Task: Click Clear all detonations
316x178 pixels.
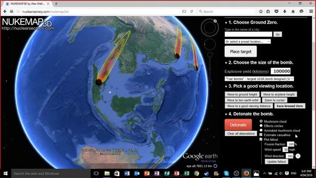Action: [241, 133]
